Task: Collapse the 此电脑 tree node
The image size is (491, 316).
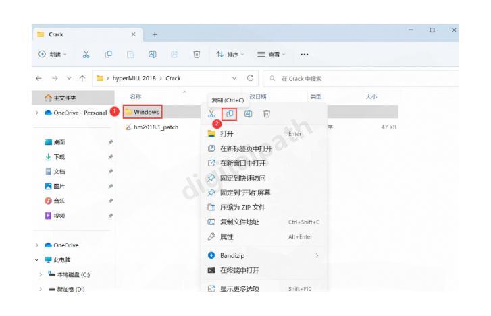Action: (36, 260)
